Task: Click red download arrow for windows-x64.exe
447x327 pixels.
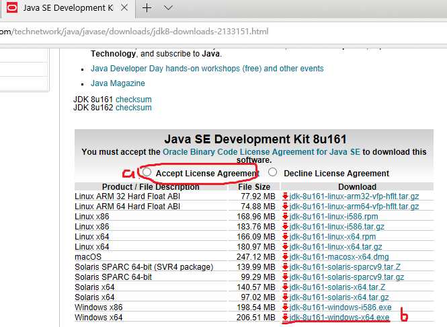Action: click(285, 318)
